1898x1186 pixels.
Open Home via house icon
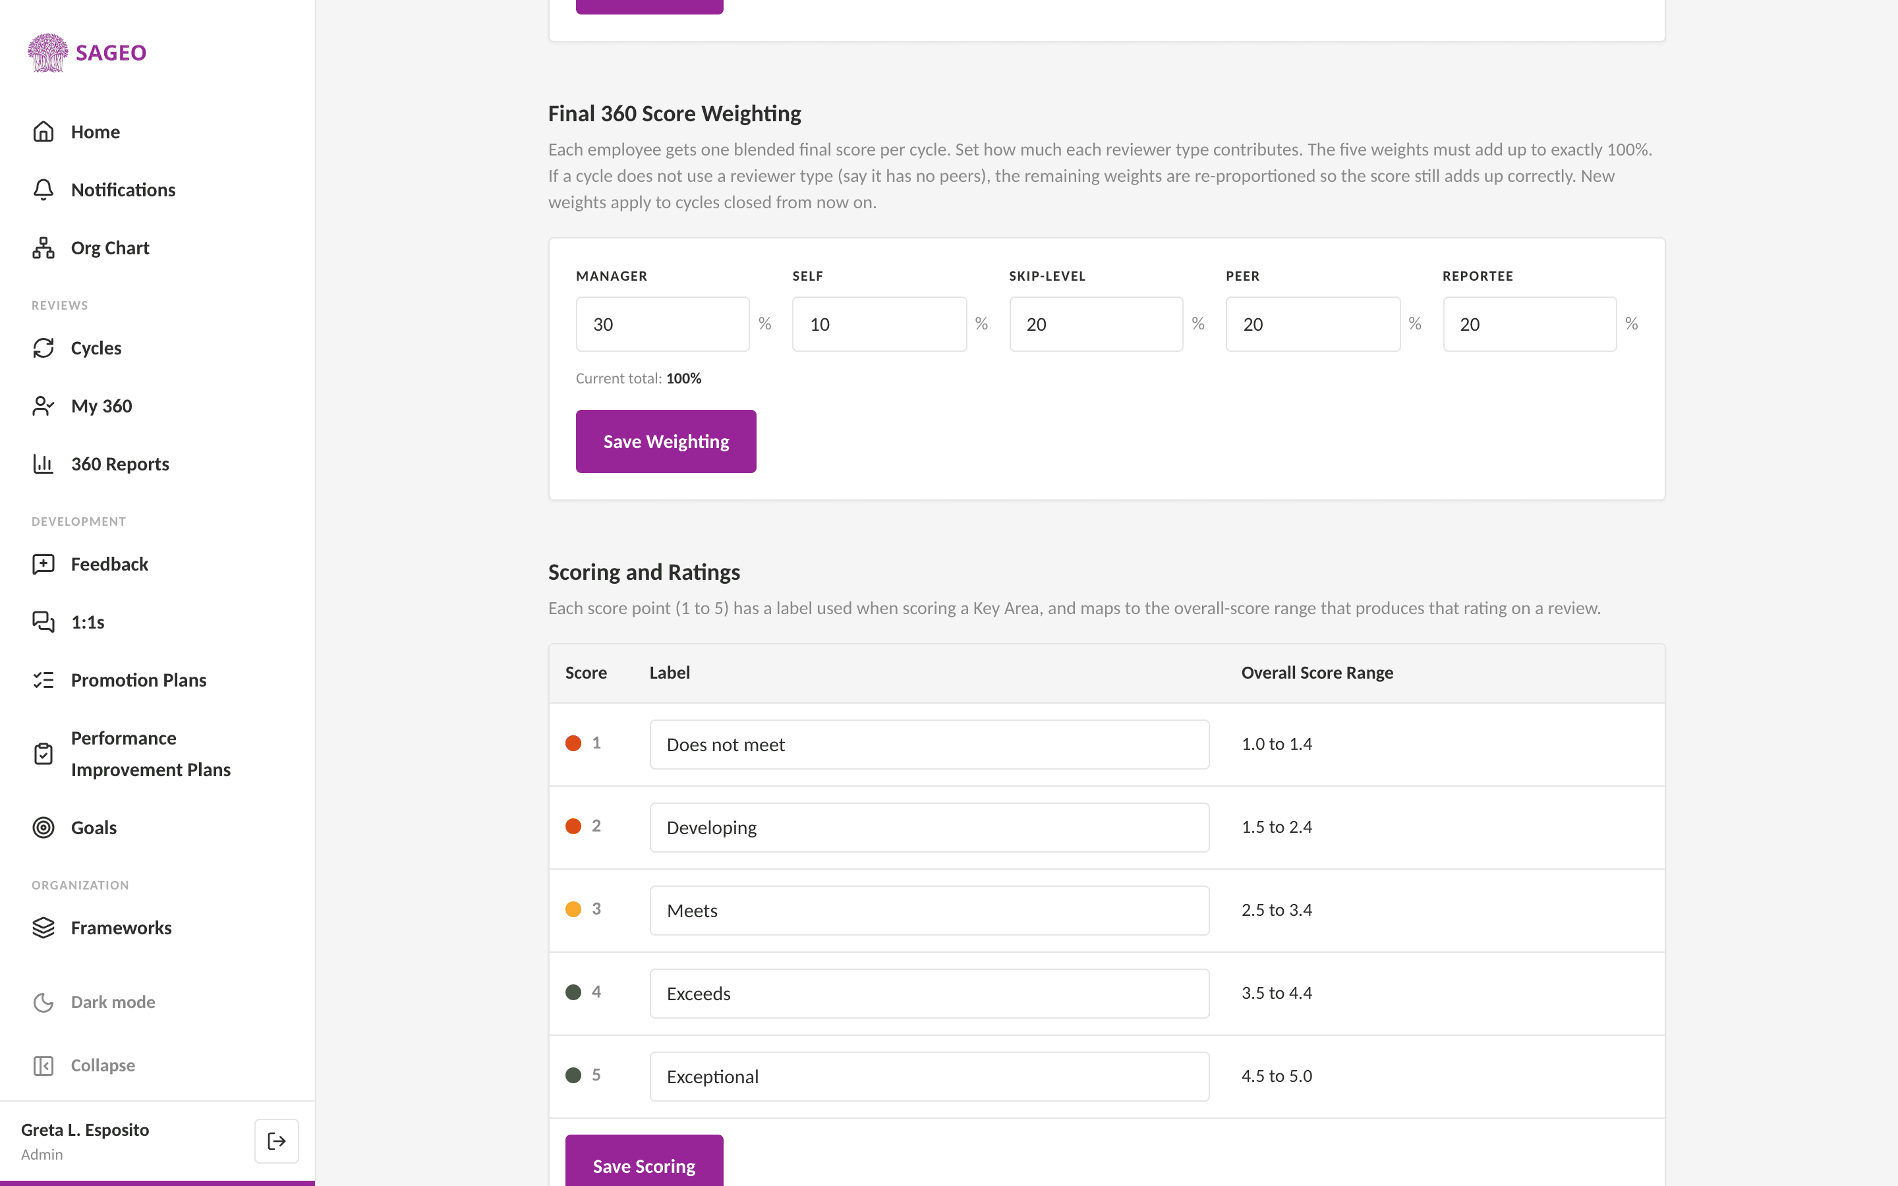(43, 132)
